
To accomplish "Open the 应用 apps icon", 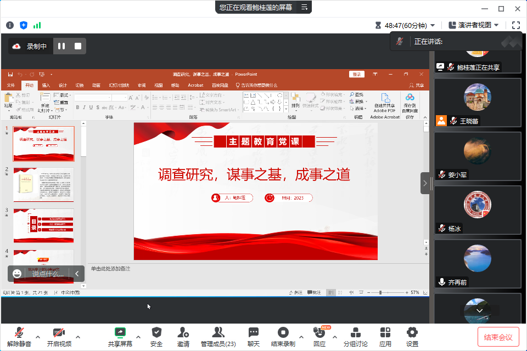I will pos(385,332).
